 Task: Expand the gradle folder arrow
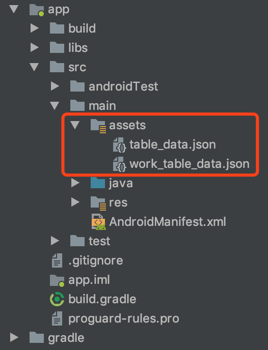point(14,337)
